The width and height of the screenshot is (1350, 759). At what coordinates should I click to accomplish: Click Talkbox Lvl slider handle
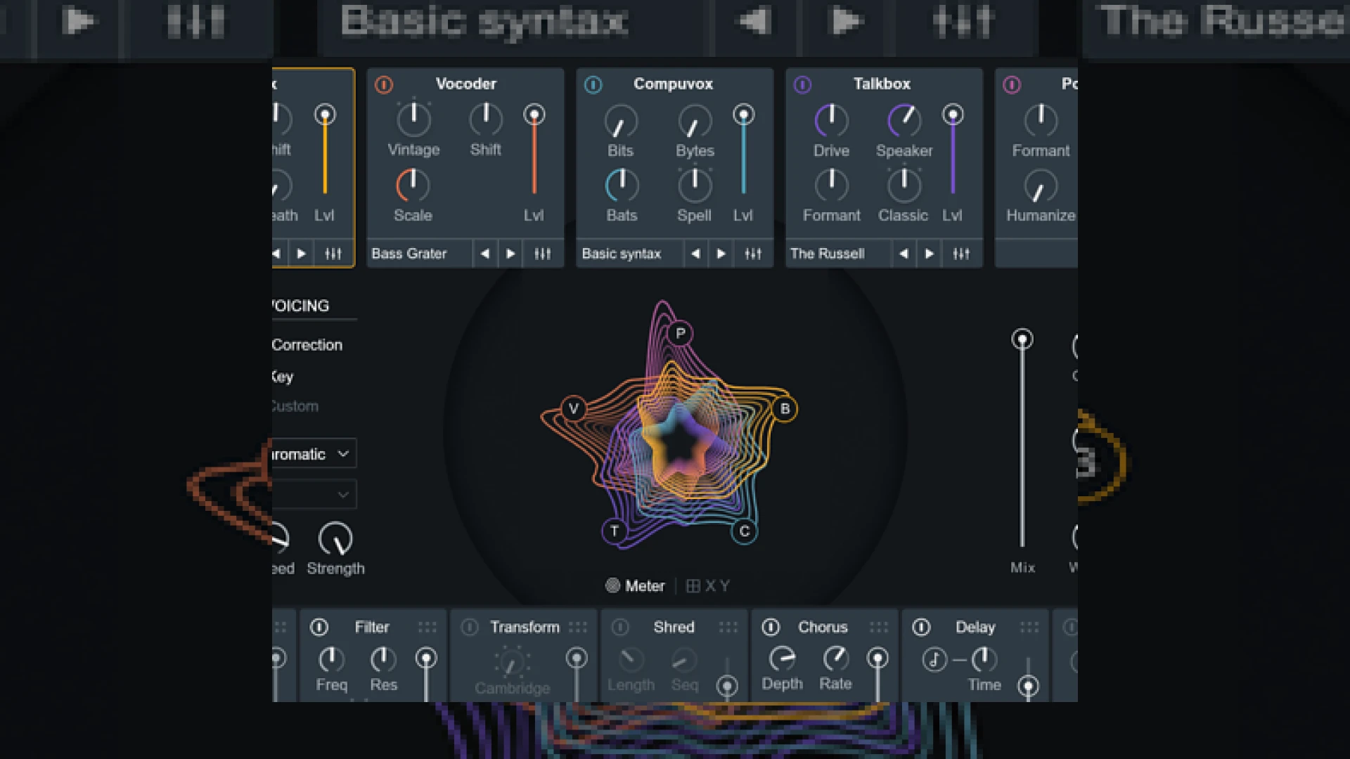(953, 115)
